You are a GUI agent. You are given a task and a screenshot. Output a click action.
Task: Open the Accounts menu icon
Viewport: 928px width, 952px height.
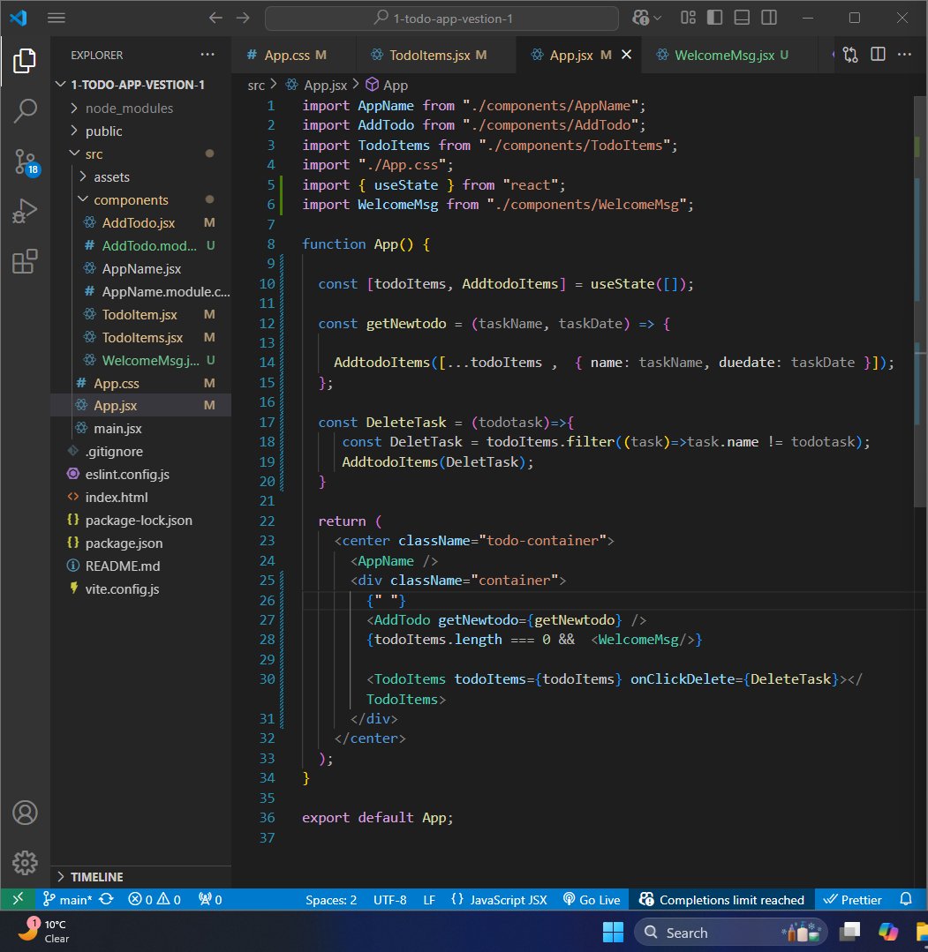[25, 813]
